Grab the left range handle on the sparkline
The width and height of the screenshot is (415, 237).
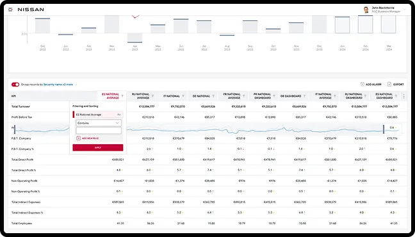coord(15,129)
